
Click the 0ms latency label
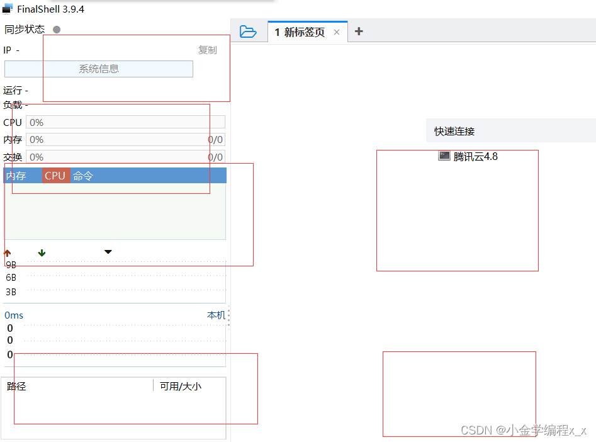pyautogui.click(x=14, y=315)
